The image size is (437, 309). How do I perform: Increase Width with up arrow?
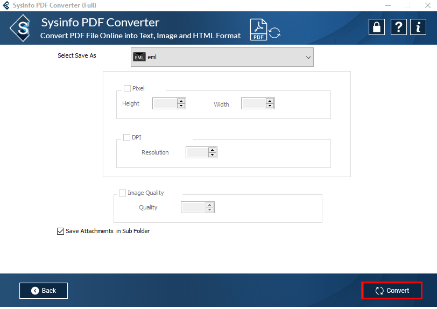coord(270,101)
